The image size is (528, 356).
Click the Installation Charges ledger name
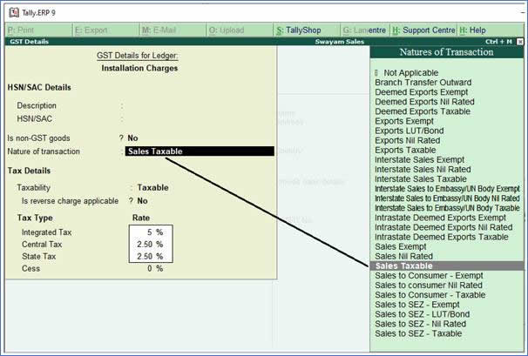coord(139,68)
